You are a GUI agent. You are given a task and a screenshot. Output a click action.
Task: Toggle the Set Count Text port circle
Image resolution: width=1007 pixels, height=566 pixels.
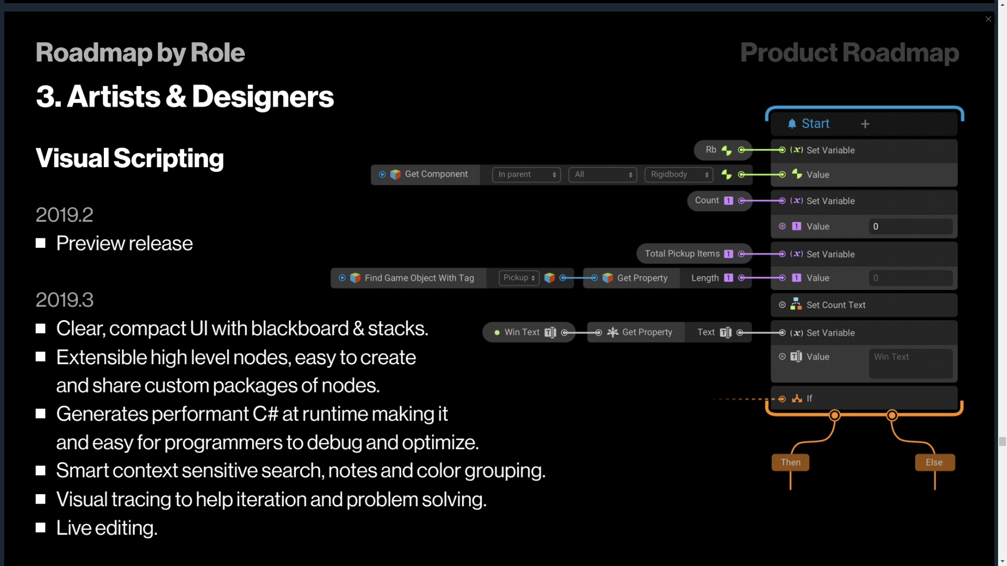pyautogui.click(x=782, y=304)
